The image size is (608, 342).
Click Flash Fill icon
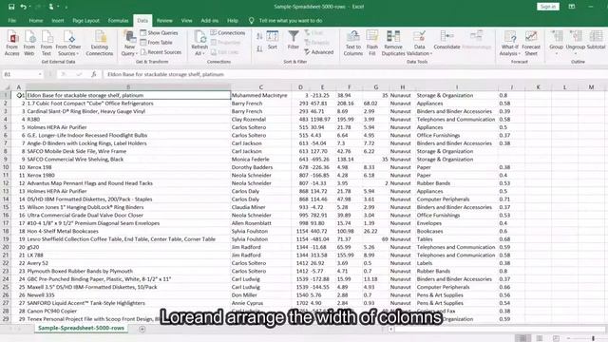(x=371, y=44)
